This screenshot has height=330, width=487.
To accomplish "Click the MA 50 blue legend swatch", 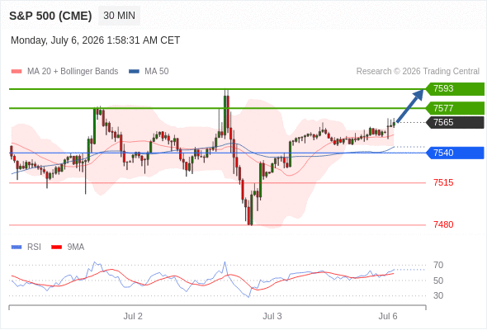I will coord(134,72).
